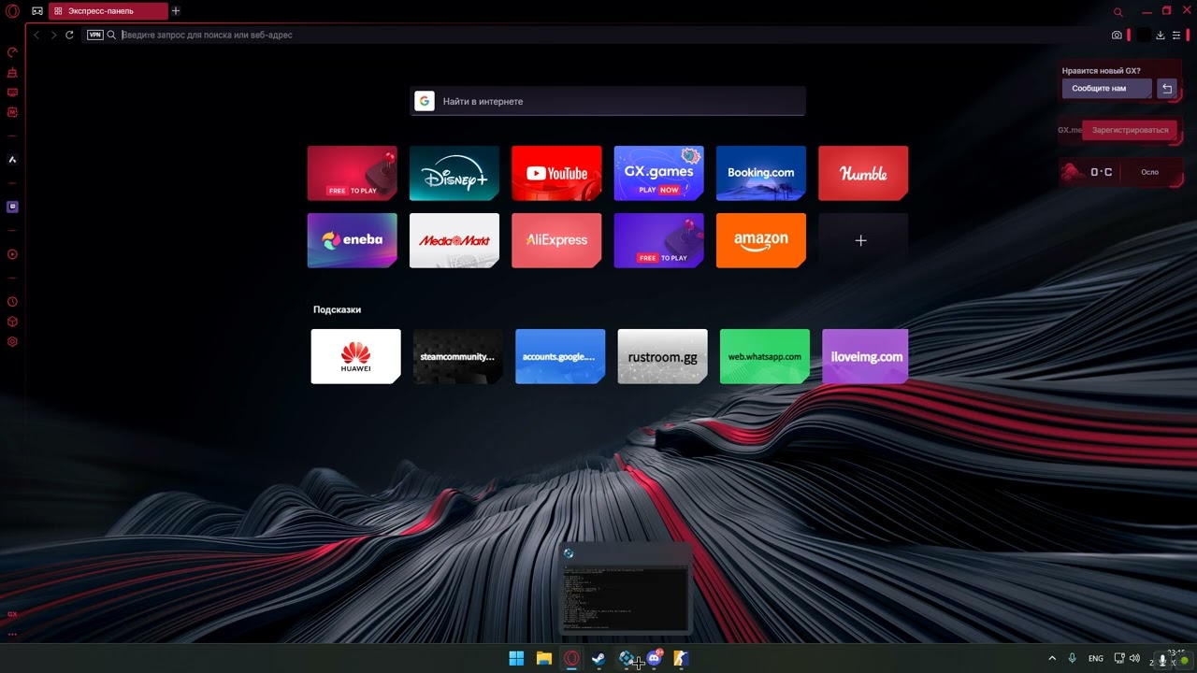Open the steamcommunity suggestion tile
The image size is (1197, 673).
(x=458, y=356)
